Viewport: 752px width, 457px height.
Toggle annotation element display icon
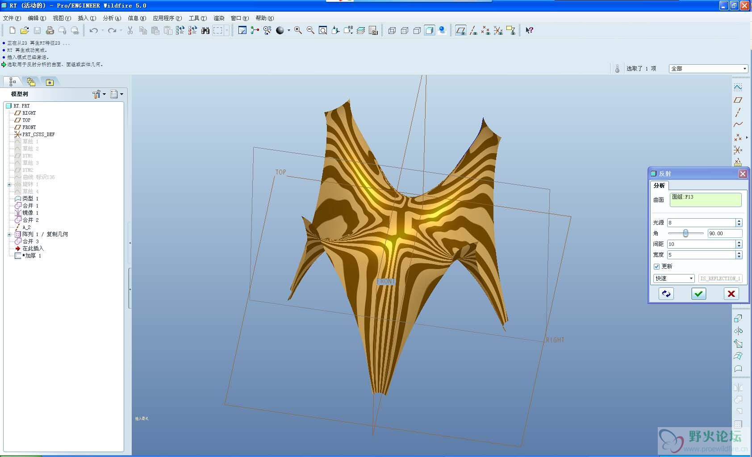tap(511, 30)
